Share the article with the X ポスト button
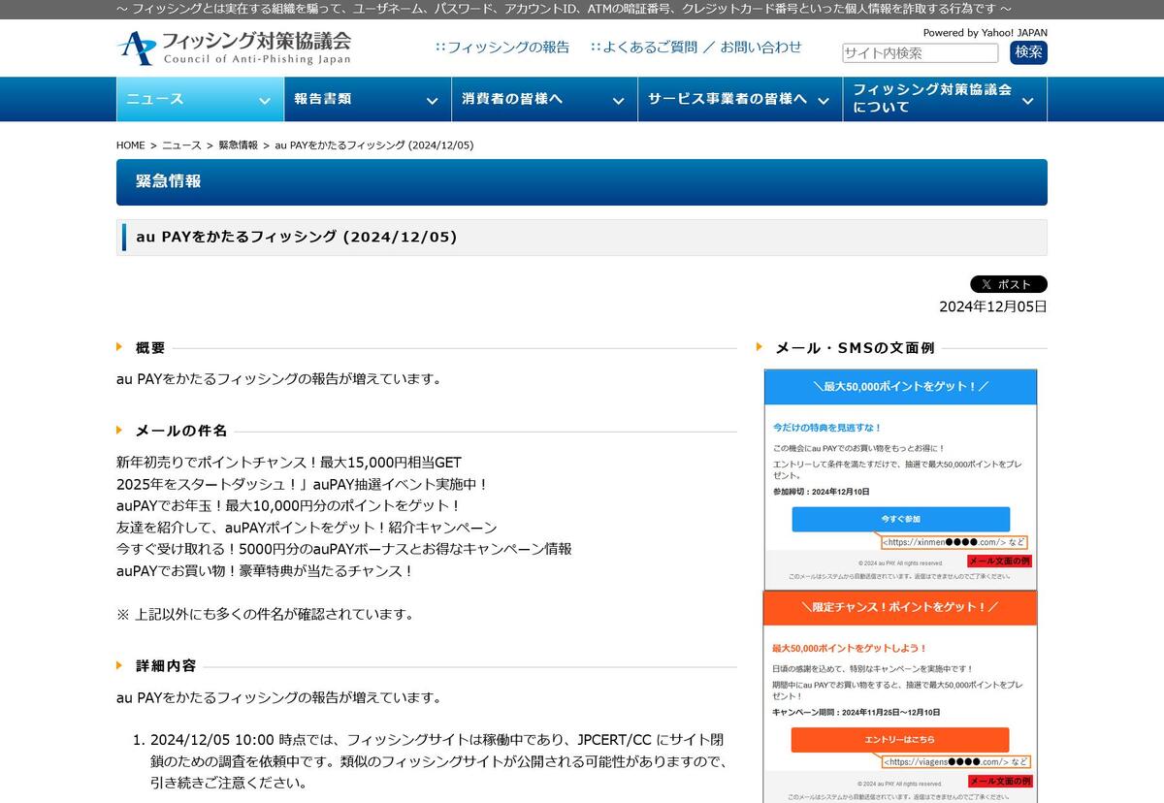The width and height of the screenshot is (1164, 803). point(1009,284)
